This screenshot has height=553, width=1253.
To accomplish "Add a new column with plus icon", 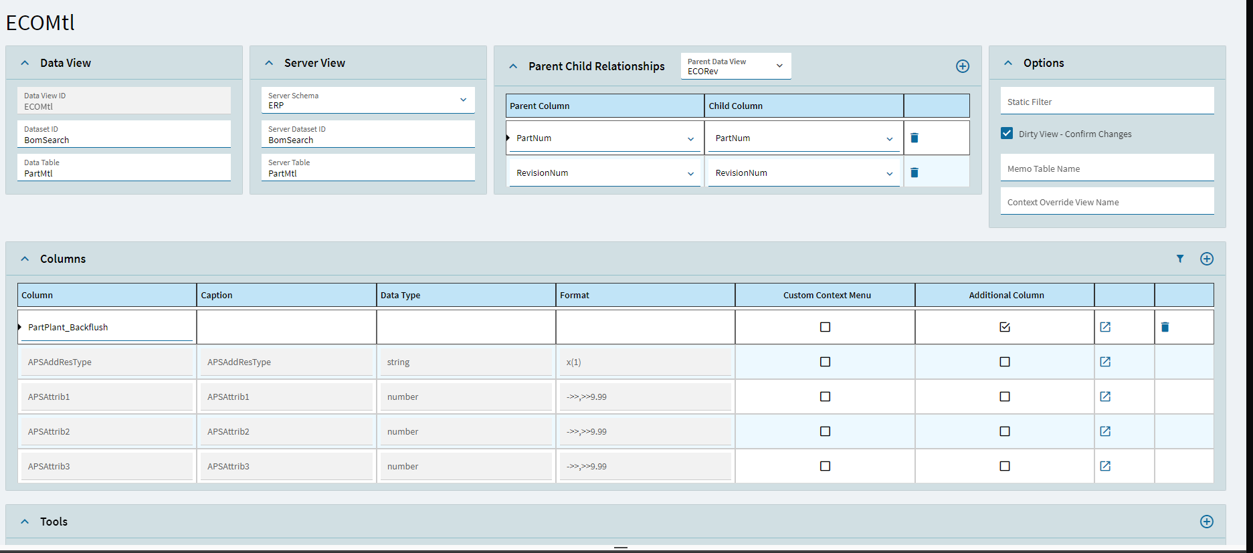I will point(1206,259).
